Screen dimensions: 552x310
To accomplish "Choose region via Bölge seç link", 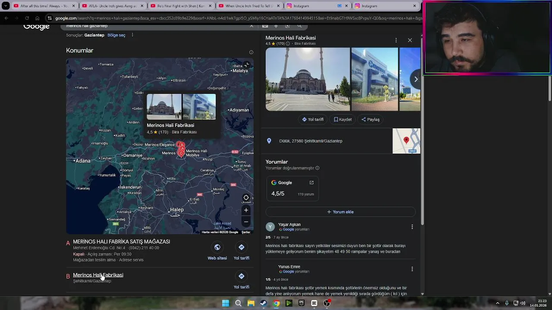I will (x=116, y=35).
